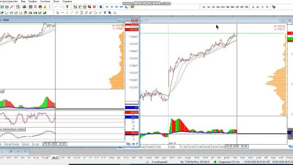Select the lkoh workspace tab
The height and width of the screenshot is (165, 293).
pyautogui.click(x=172, y=158)
